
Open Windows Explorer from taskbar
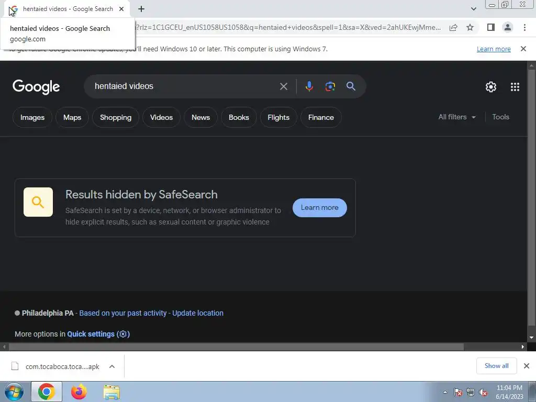coord(111,393)
